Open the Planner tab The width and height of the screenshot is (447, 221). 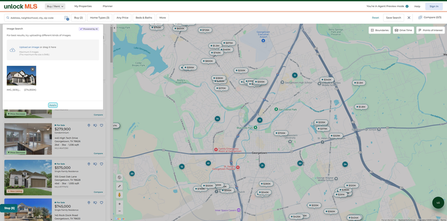[108, 6]
